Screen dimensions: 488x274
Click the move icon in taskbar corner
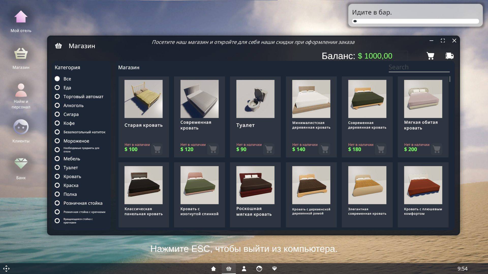(6, 268)
